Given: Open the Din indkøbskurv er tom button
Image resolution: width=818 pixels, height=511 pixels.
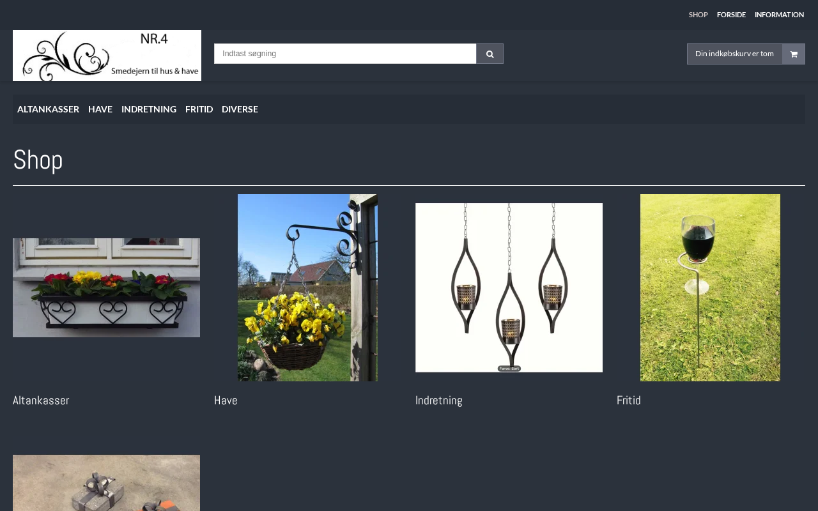Looking at the screenshot, I should click(x=734, y=54).
